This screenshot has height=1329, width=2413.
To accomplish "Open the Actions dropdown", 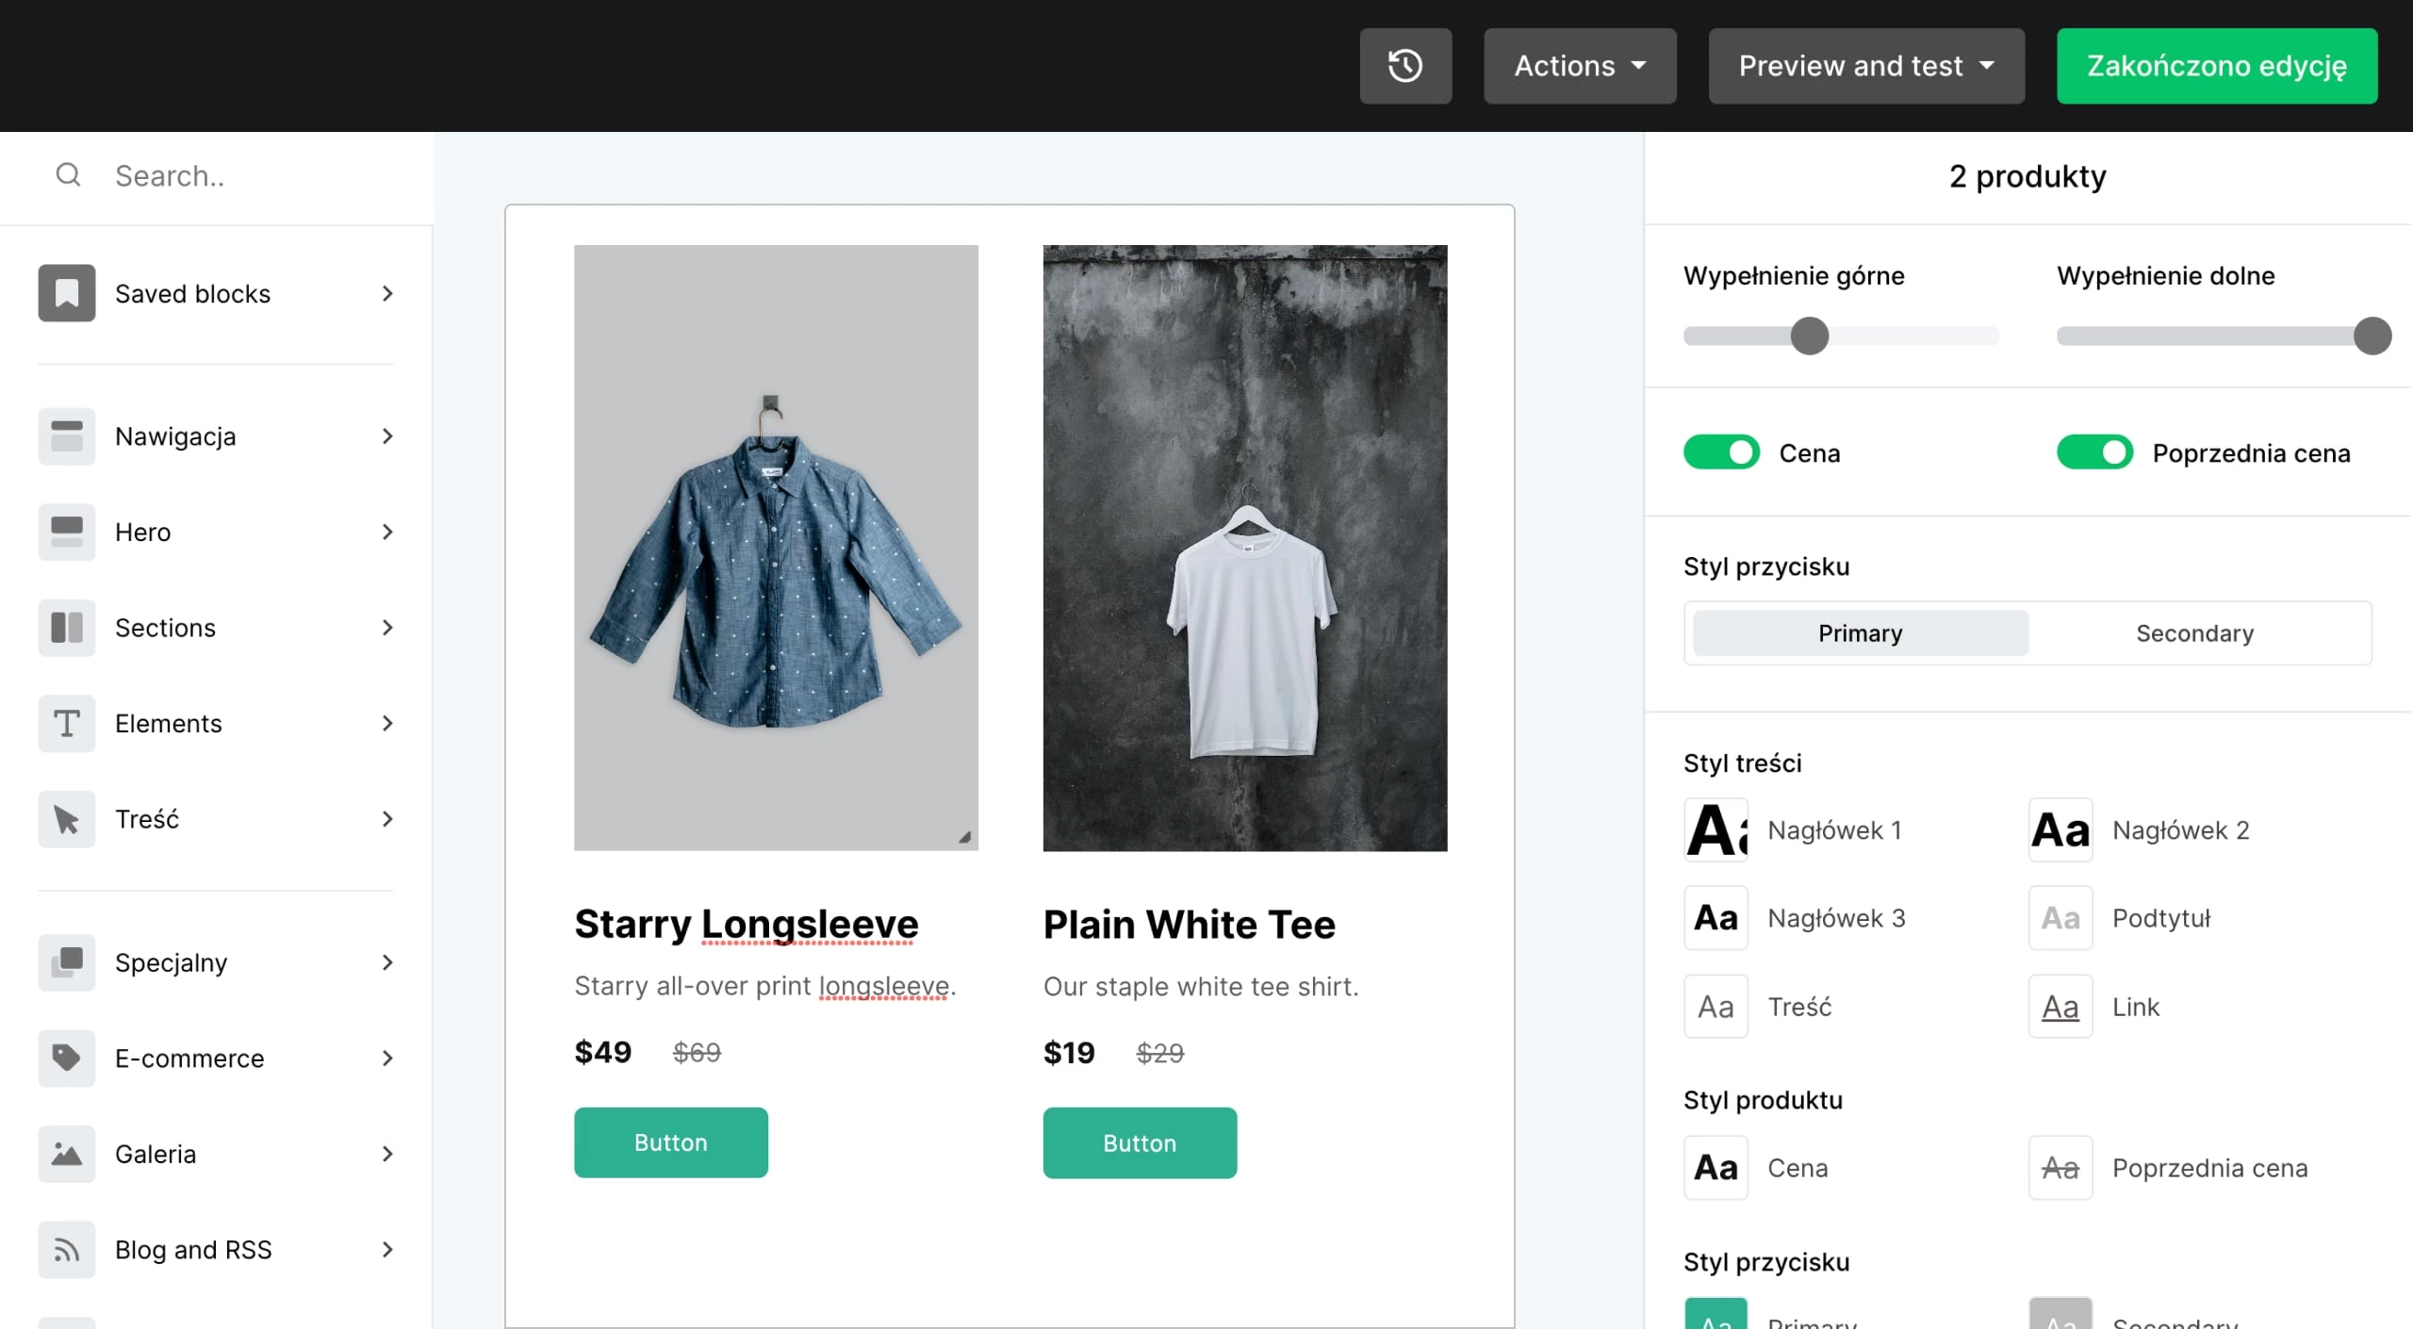I will pos(1580,66).
